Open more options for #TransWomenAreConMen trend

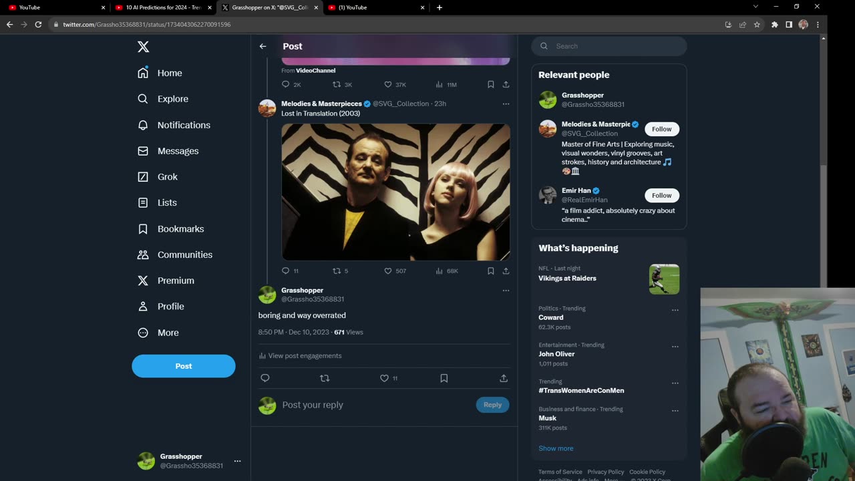(675, 383)
